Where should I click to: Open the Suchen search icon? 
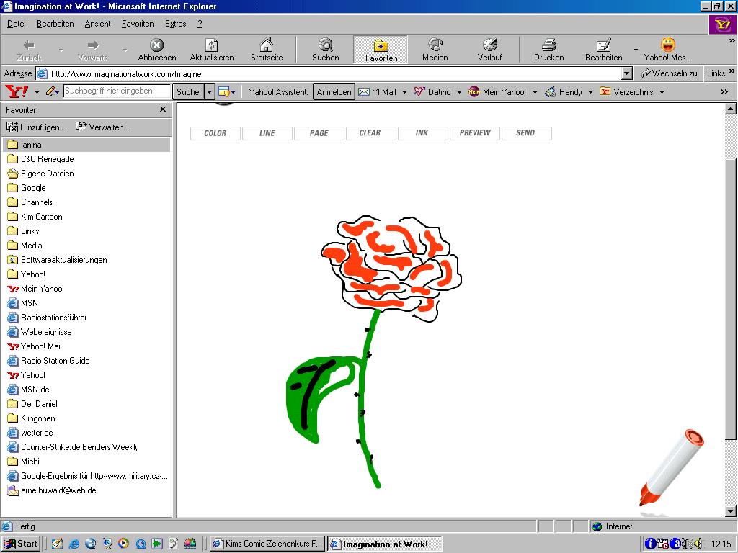[326, 45]
